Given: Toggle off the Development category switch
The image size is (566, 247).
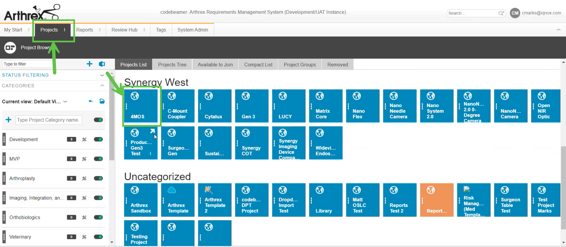Looking at the screenshot, I should point(98,139).
